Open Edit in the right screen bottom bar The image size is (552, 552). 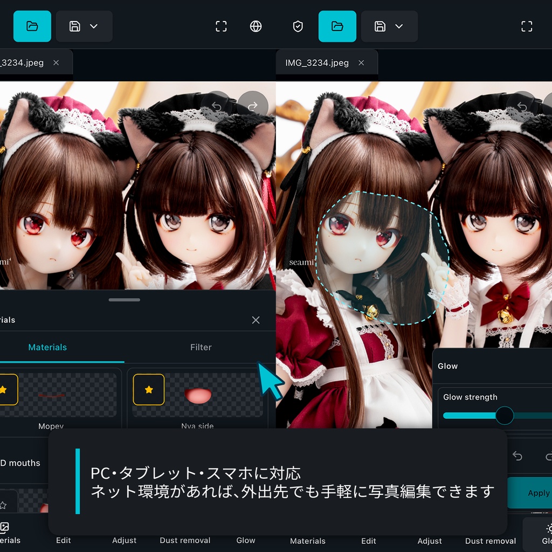(x=369, y=541)
